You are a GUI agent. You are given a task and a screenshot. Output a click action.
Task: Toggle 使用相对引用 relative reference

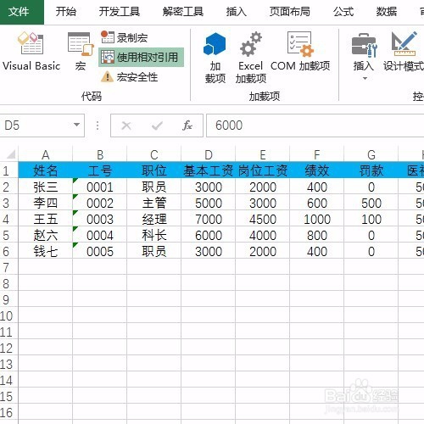click(141, 58)
